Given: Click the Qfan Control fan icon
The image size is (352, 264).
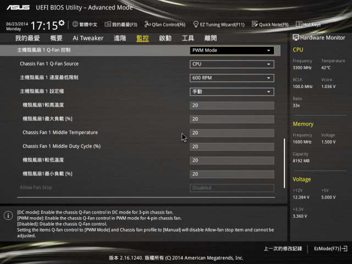Looking at the screenshot, I should tap(147, 24).
